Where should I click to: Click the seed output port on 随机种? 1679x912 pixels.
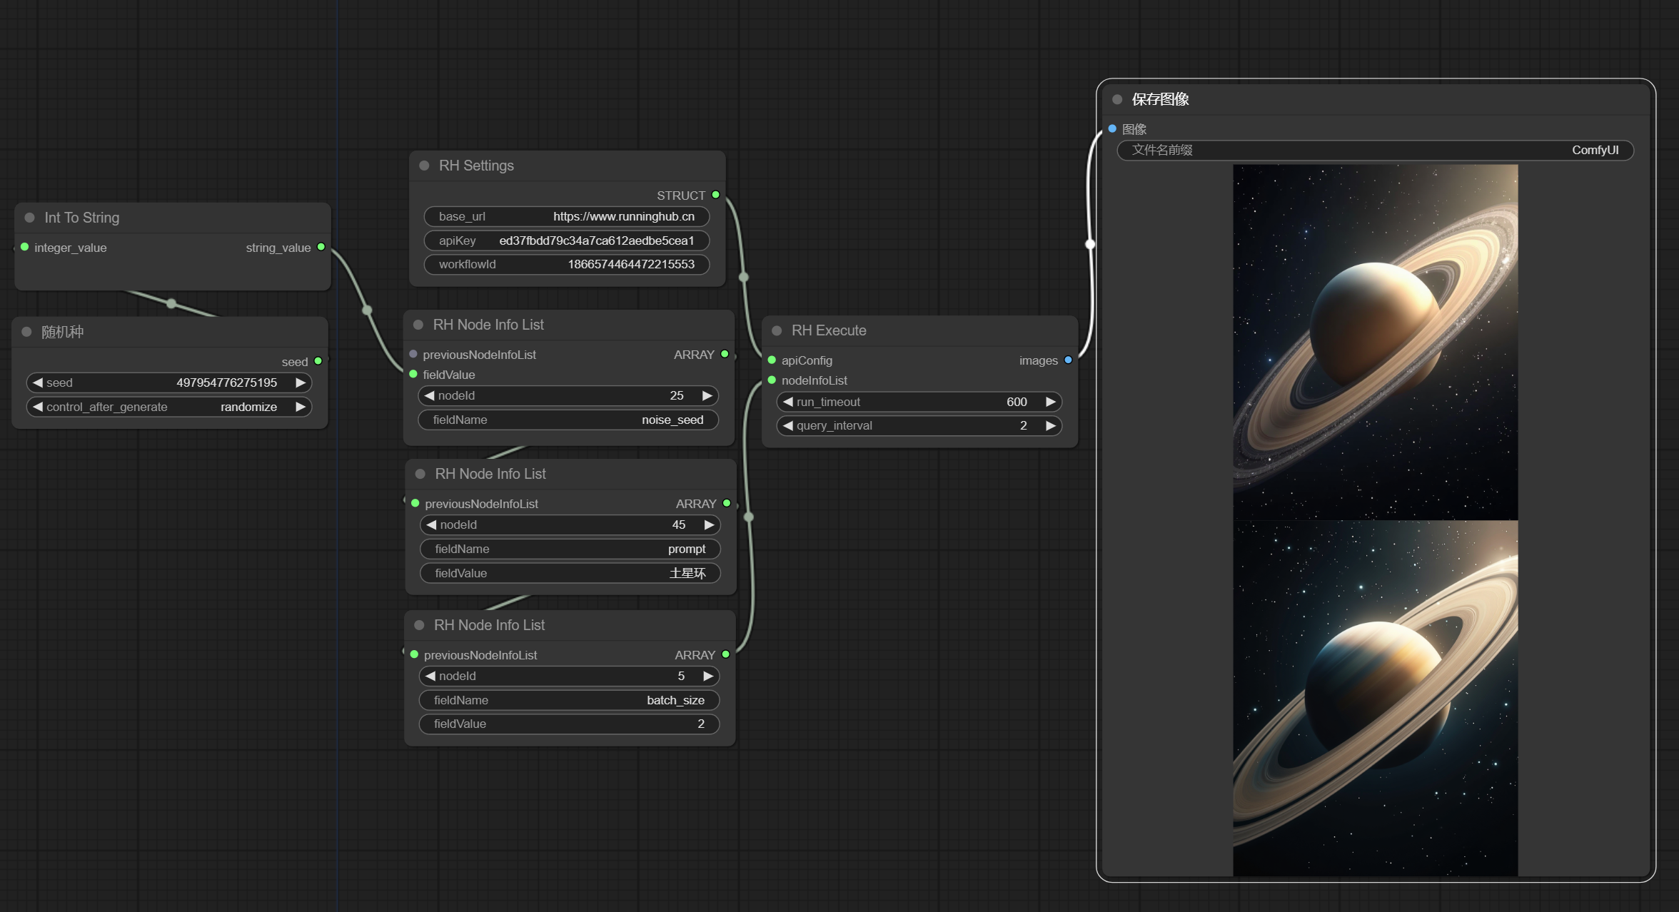click(x=318, y=361)
